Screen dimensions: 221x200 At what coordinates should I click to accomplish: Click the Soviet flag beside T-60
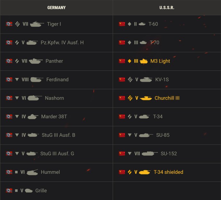(122, 24)
